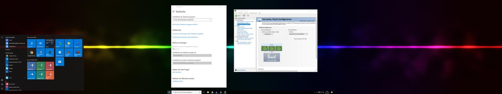Click the taskbar search input field
502x94 pixels.
[x=187, y=92]
